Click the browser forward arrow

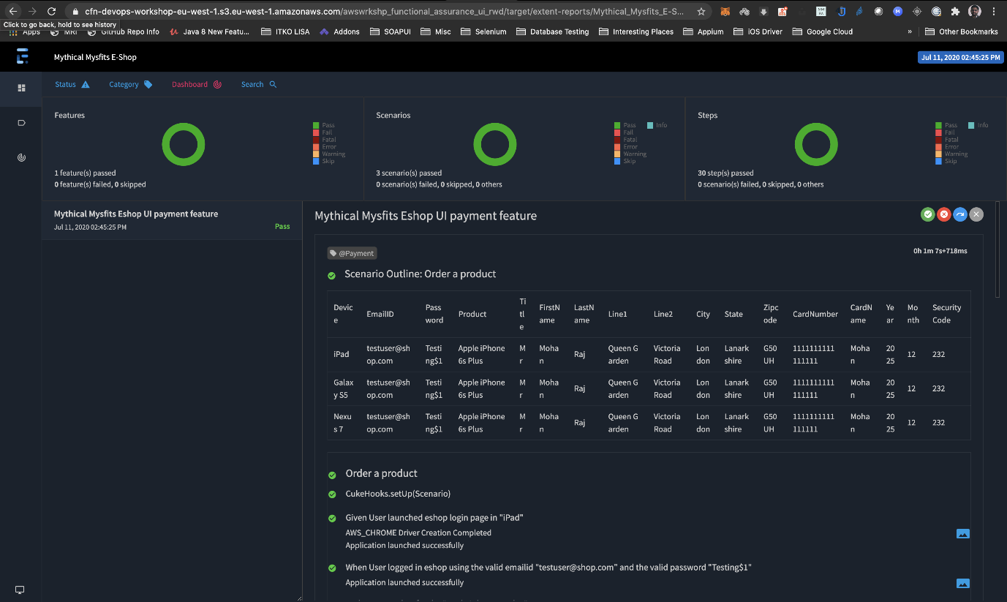[x=32, y=11]
